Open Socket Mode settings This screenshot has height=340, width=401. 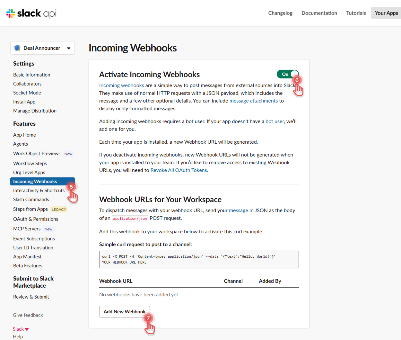(27, 93)
